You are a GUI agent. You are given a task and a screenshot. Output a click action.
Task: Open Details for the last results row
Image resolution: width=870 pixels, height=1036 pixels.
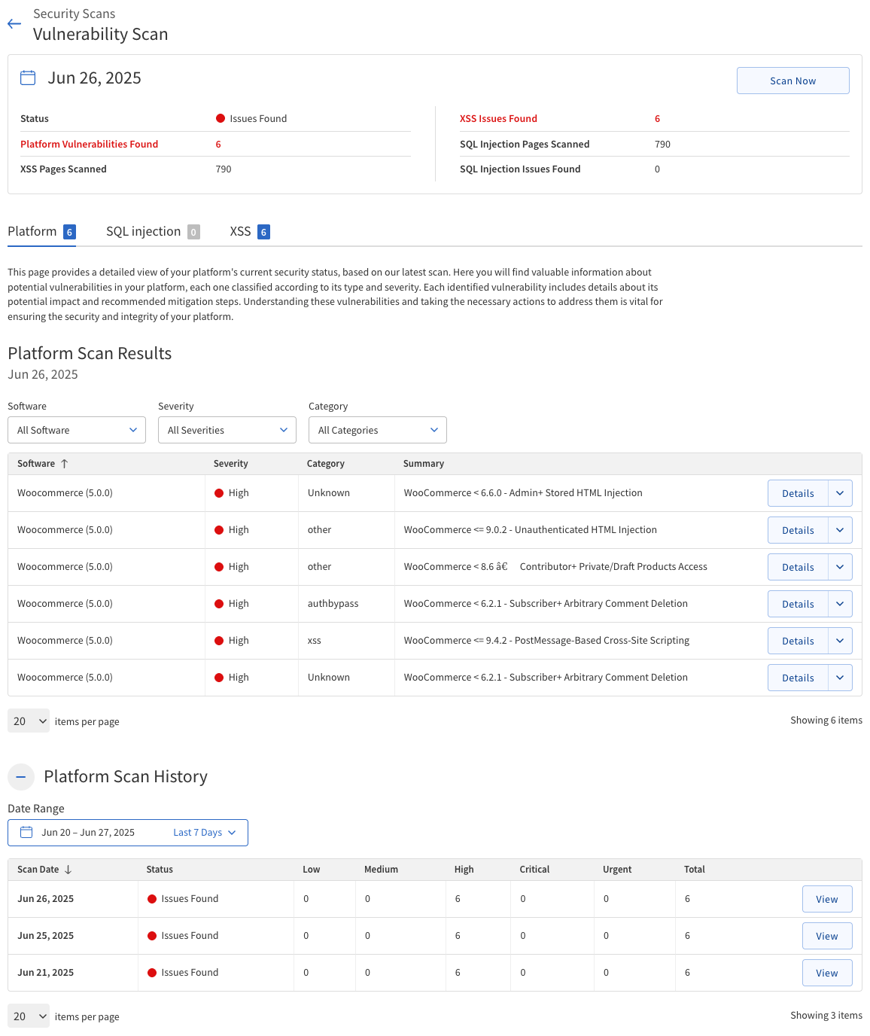tap(798, 678)
